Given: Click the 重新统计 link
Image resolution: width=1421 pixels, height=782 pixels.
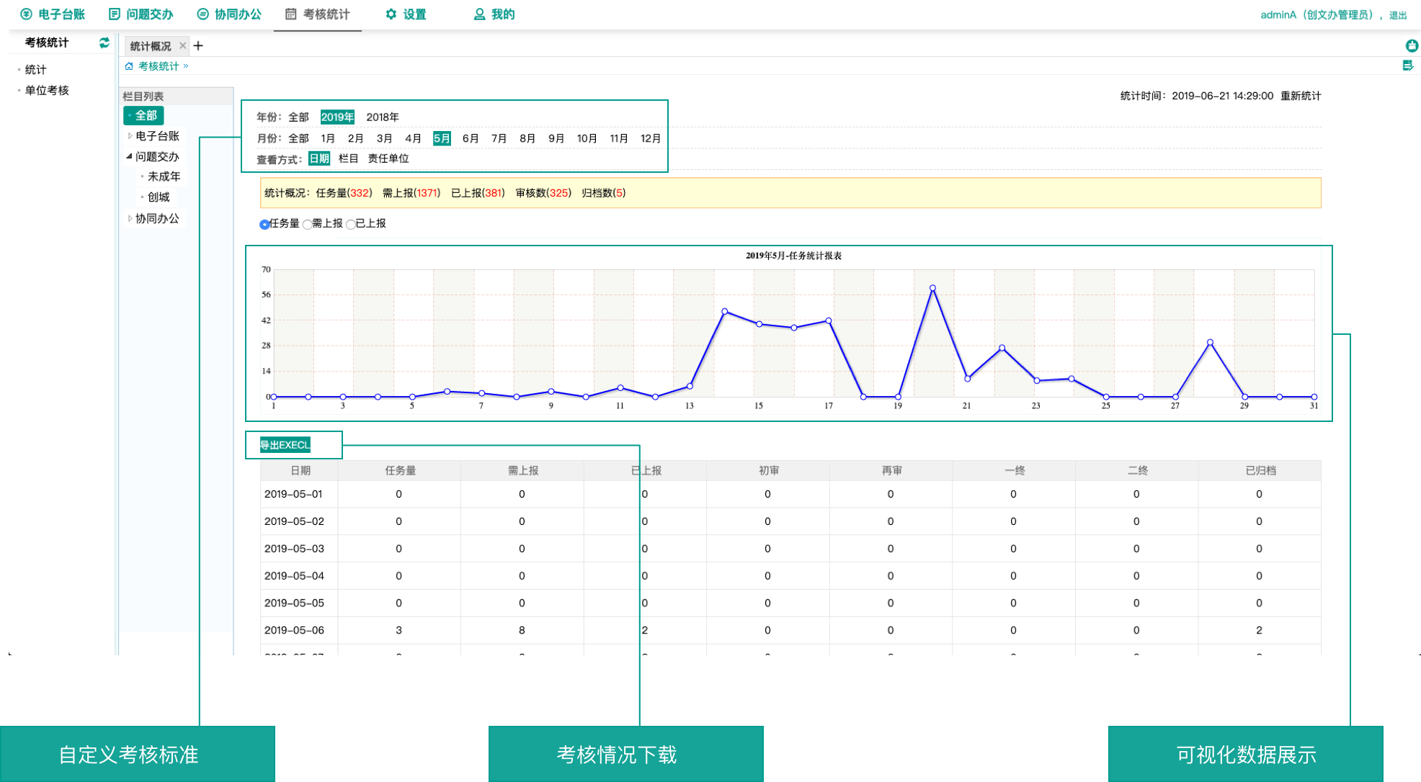Looking at the screenshot, I should [1300, 96].
